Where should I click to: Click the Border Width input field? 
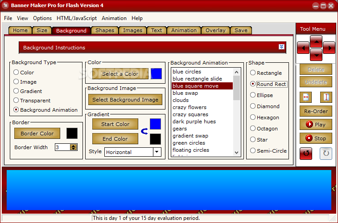[x=62, y=147]
